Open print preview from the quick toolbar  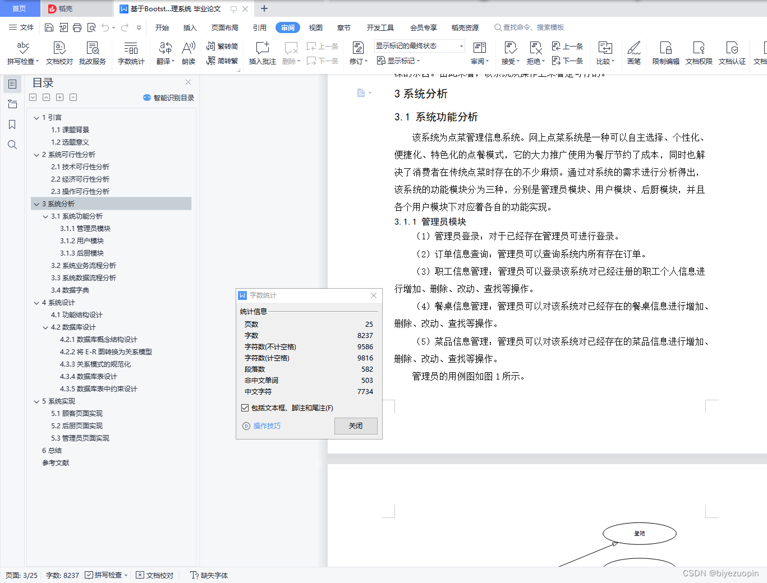coord(91,27)
